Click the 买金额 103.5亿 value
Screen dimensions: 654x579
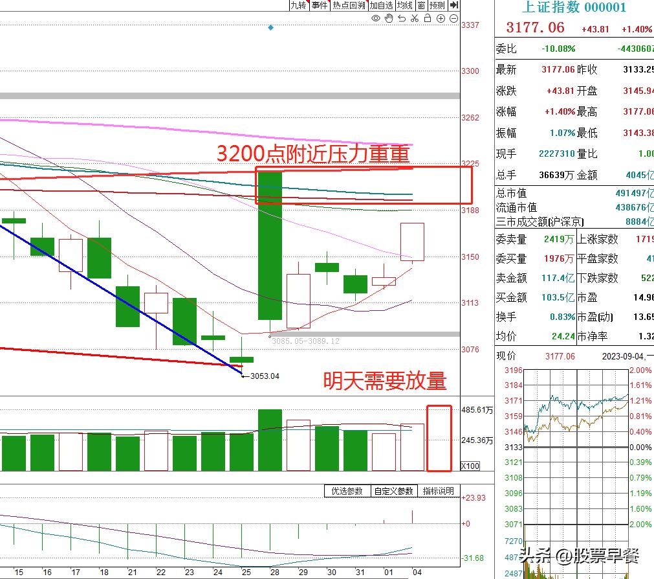(x=558, y=298)
